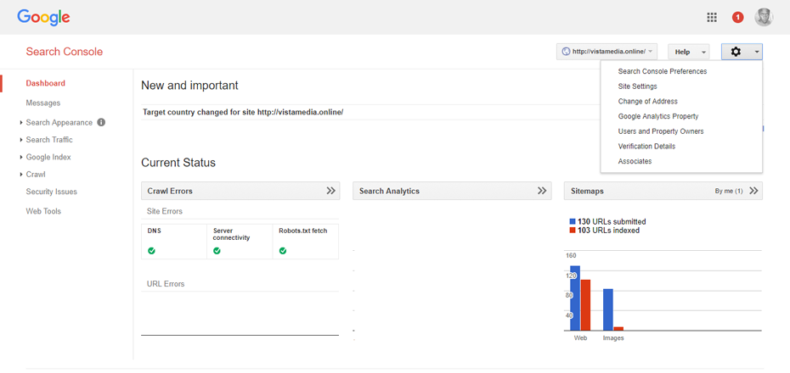Click the settings gear icon
Viewport: 790px width, 373px height.
[736, 52]
